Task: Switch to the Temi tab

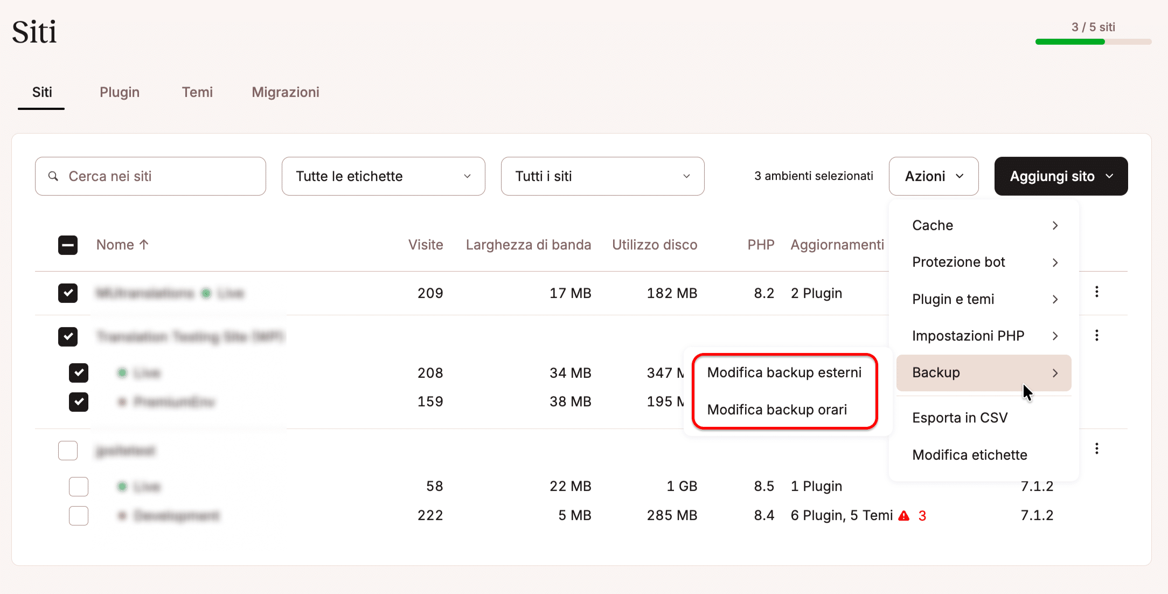Action: click(197, 92)
